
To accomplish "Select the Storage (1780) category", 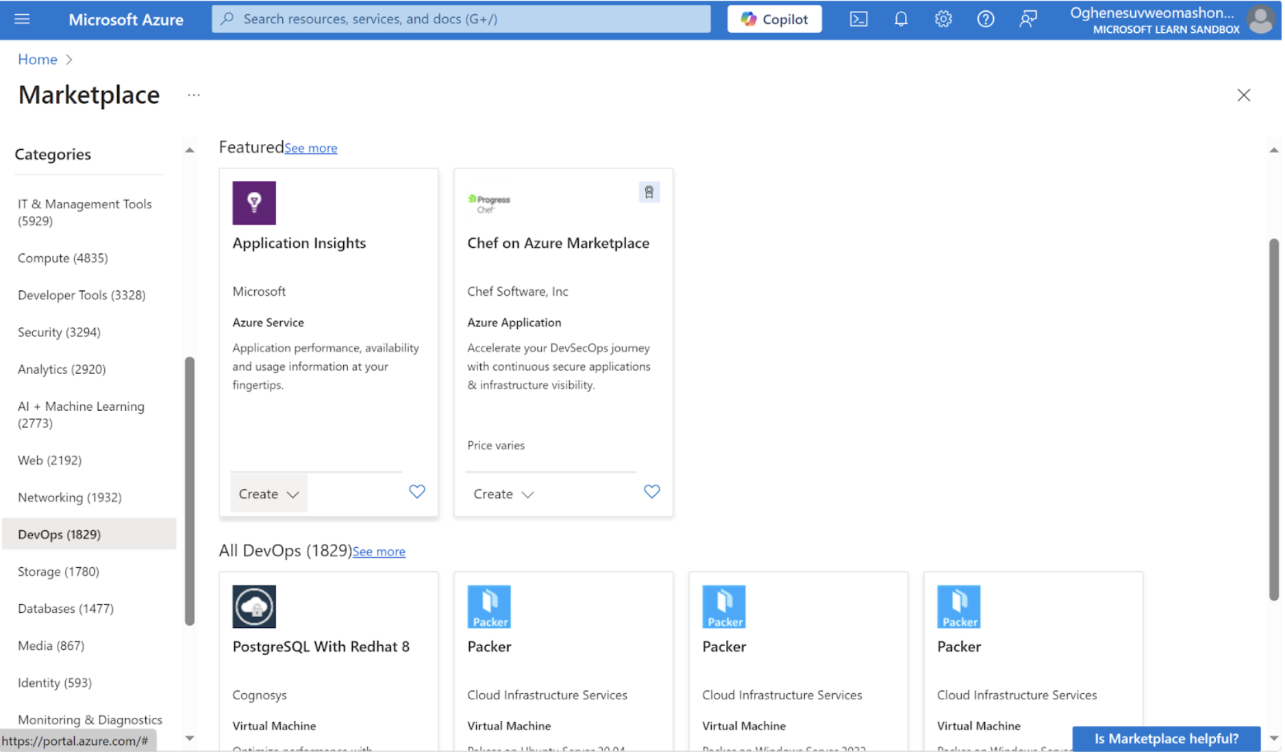I will click(58, 572).
